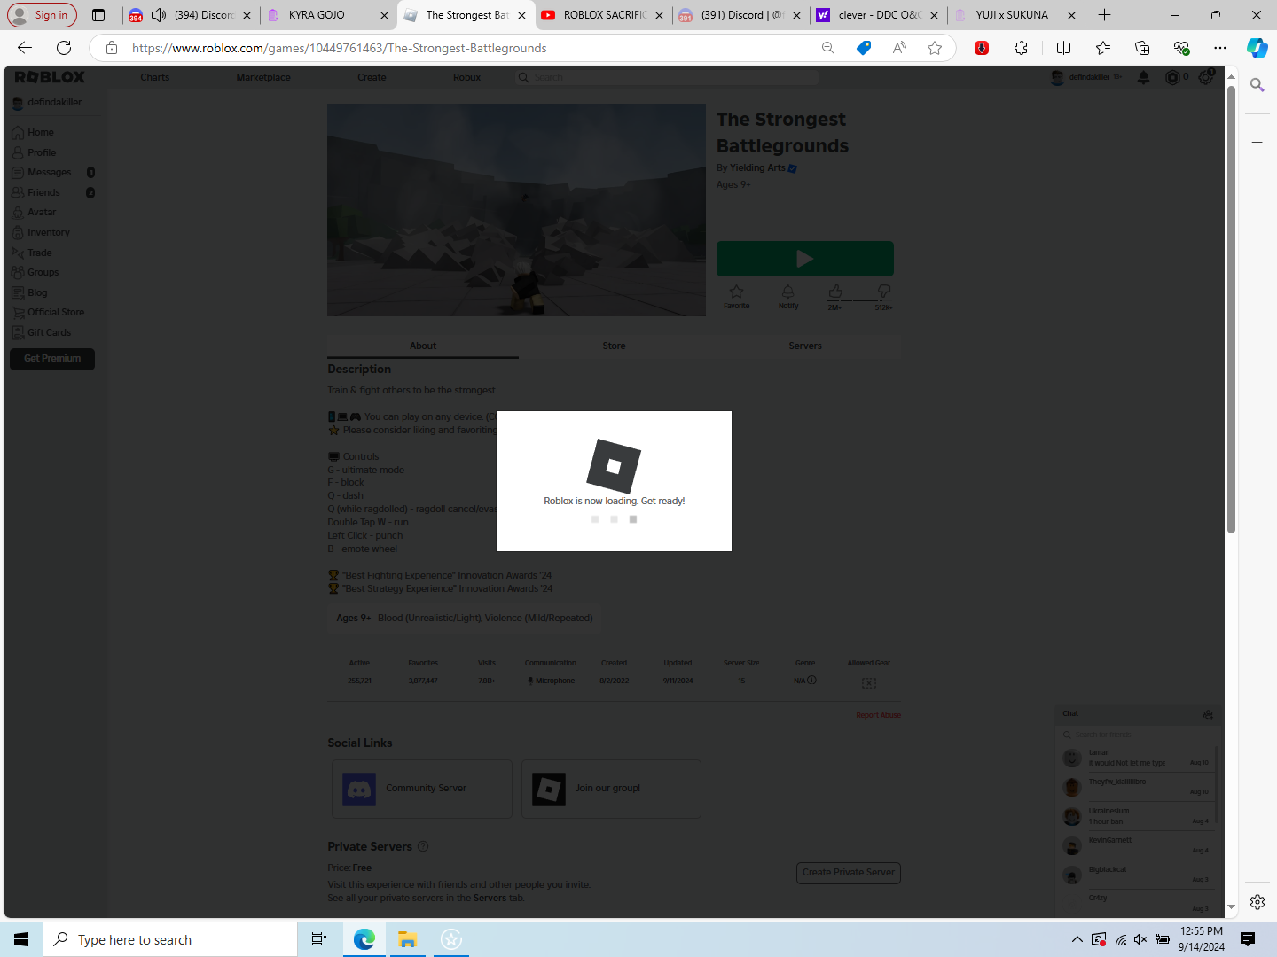1277x957 pixels.
Task: Open Create in Roblox navigation
Action: [x=372, y=77]
